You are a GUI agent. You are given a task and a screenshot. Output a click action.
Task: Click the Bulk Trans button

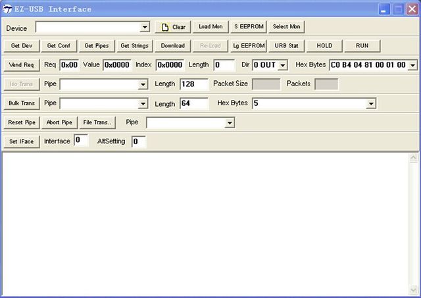(22, 103)
